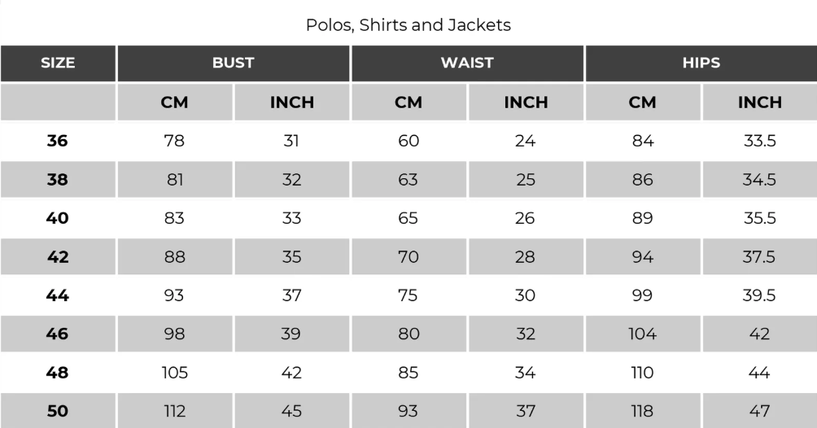Image resolution: width=817 pixels, height=428 pixels.
Task: Select hips value 33.5 inch
Action: pos(759,141)
